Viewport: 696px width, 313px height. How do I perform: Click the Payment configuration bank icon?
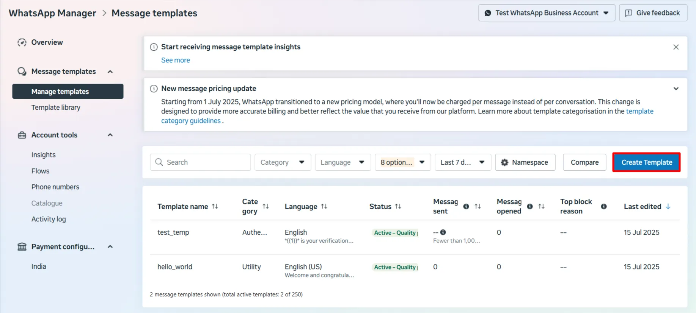[x=22, y=247]
